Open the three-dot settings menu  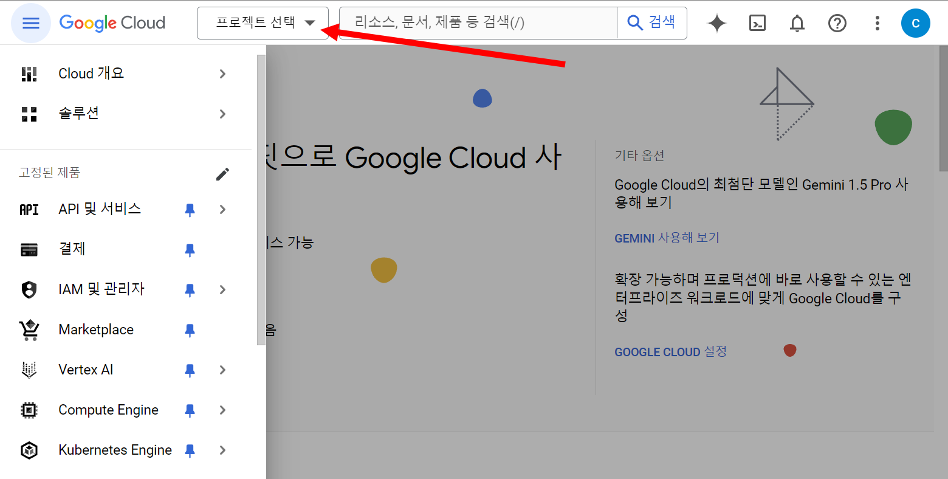coord(877,23)
